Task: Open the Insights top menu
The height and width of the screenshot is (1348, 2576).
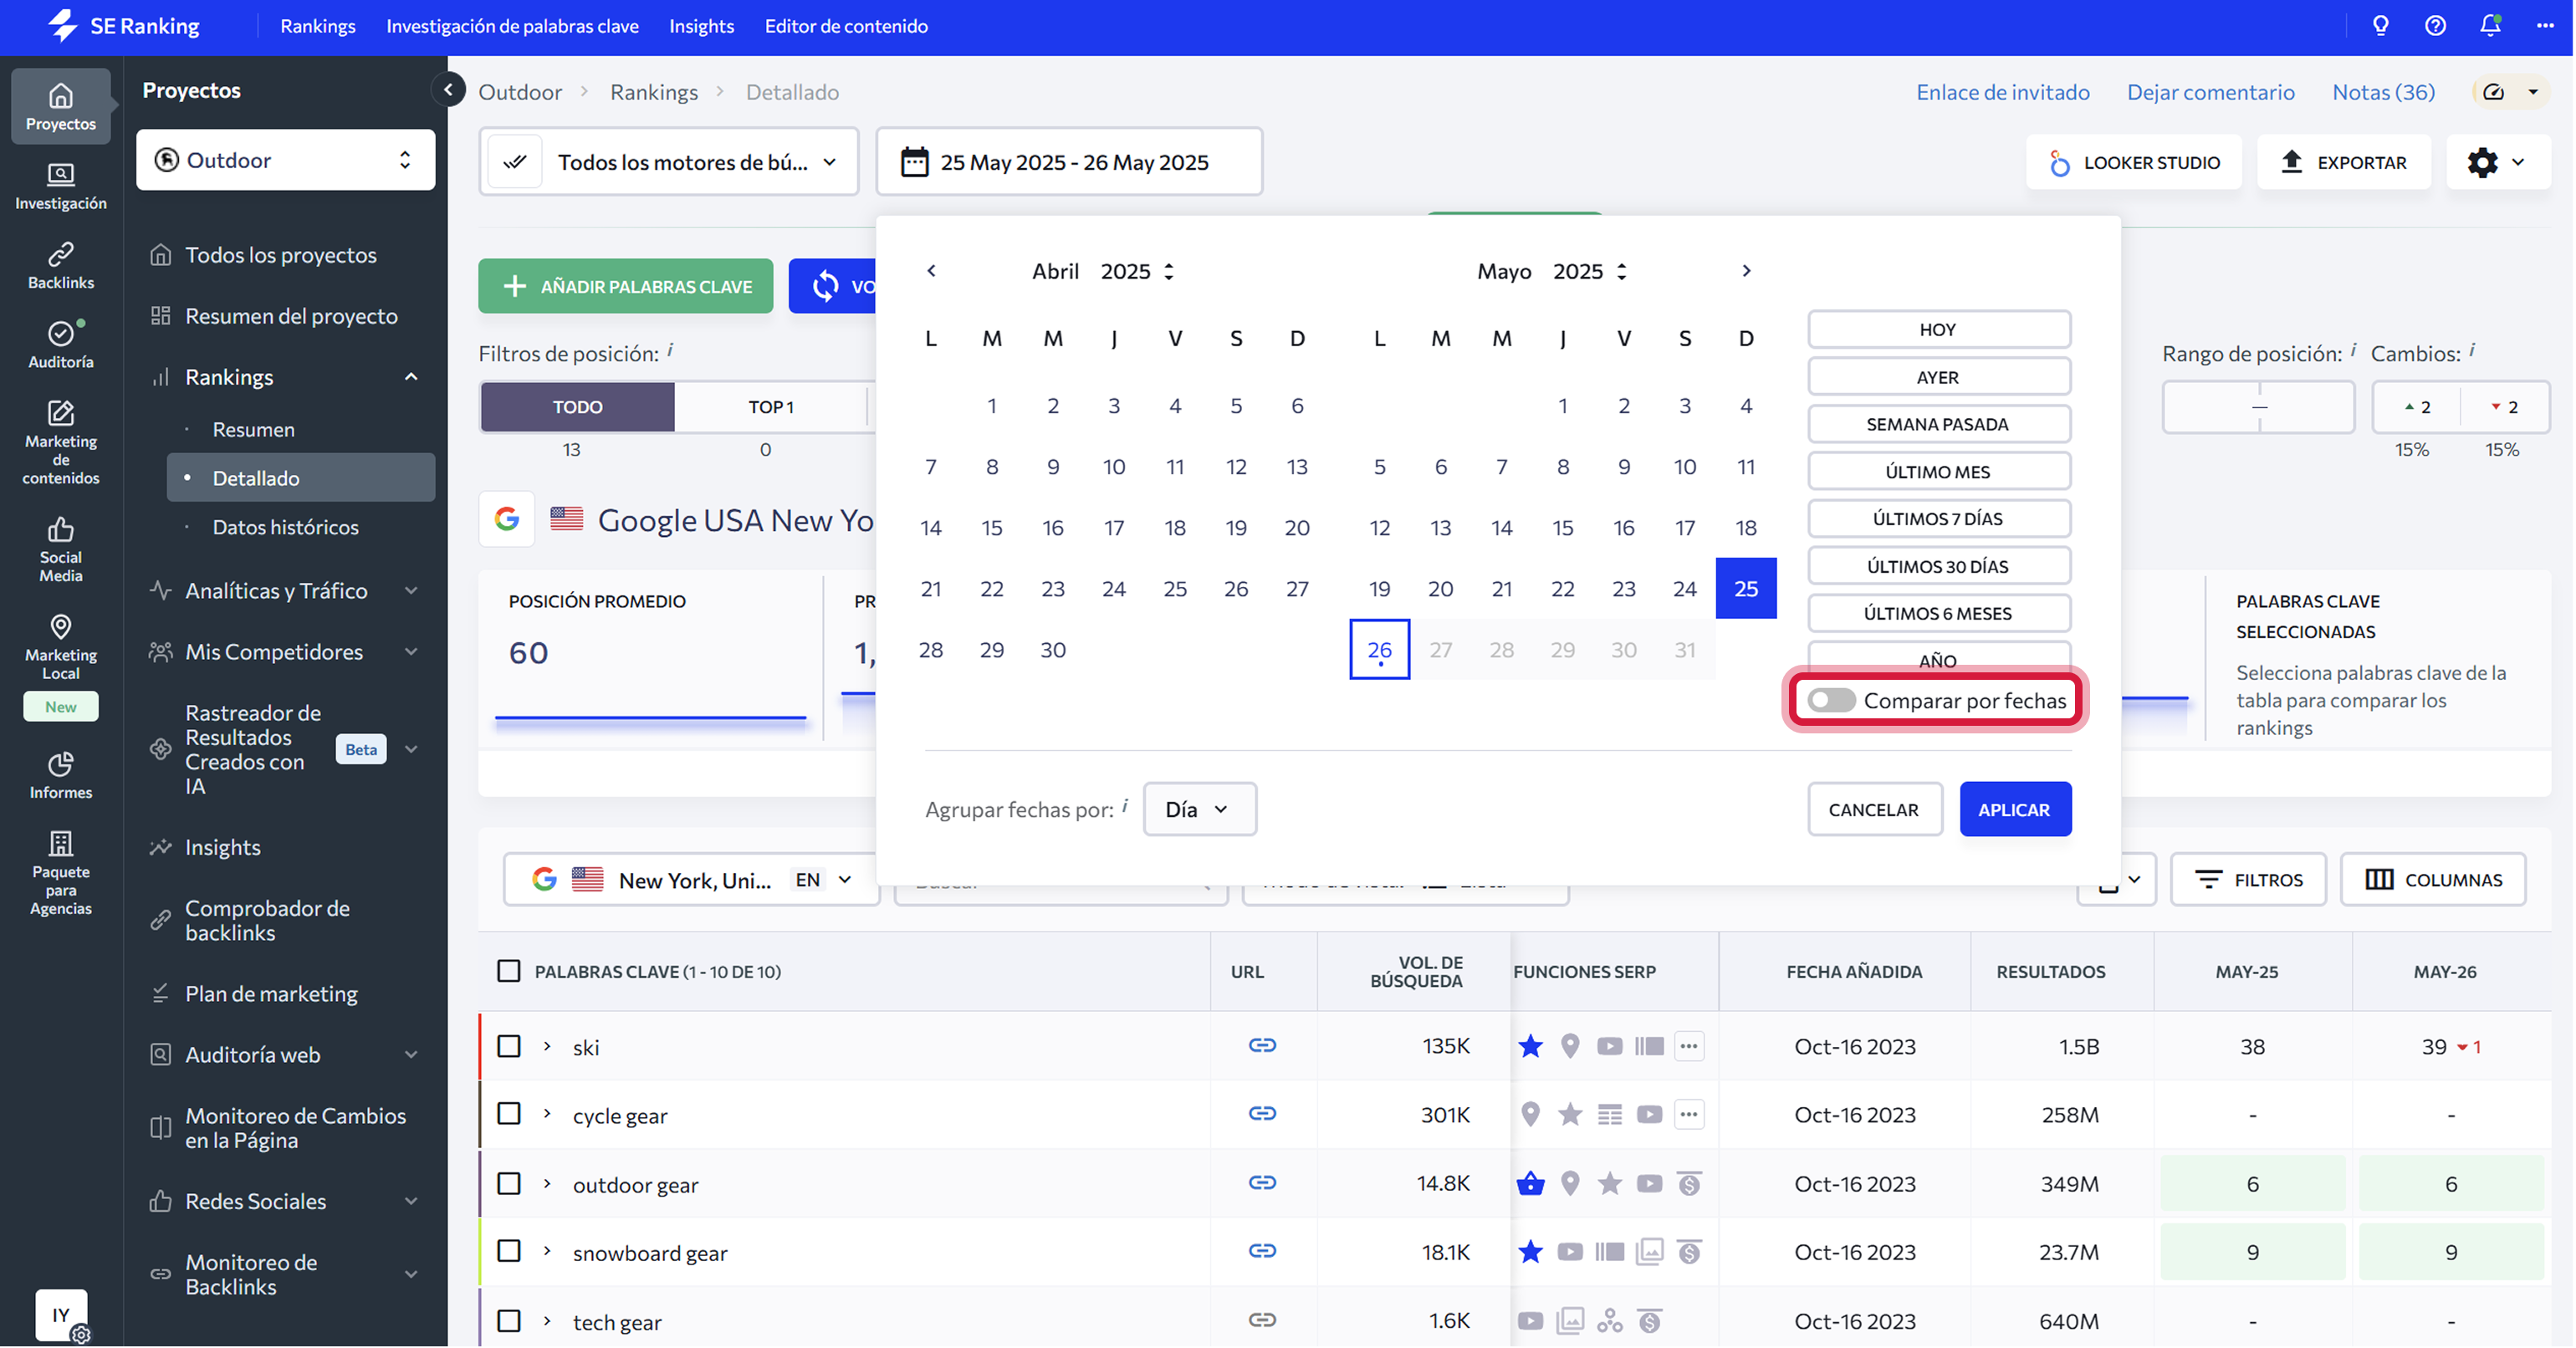Action: click(x=702, y=26)
